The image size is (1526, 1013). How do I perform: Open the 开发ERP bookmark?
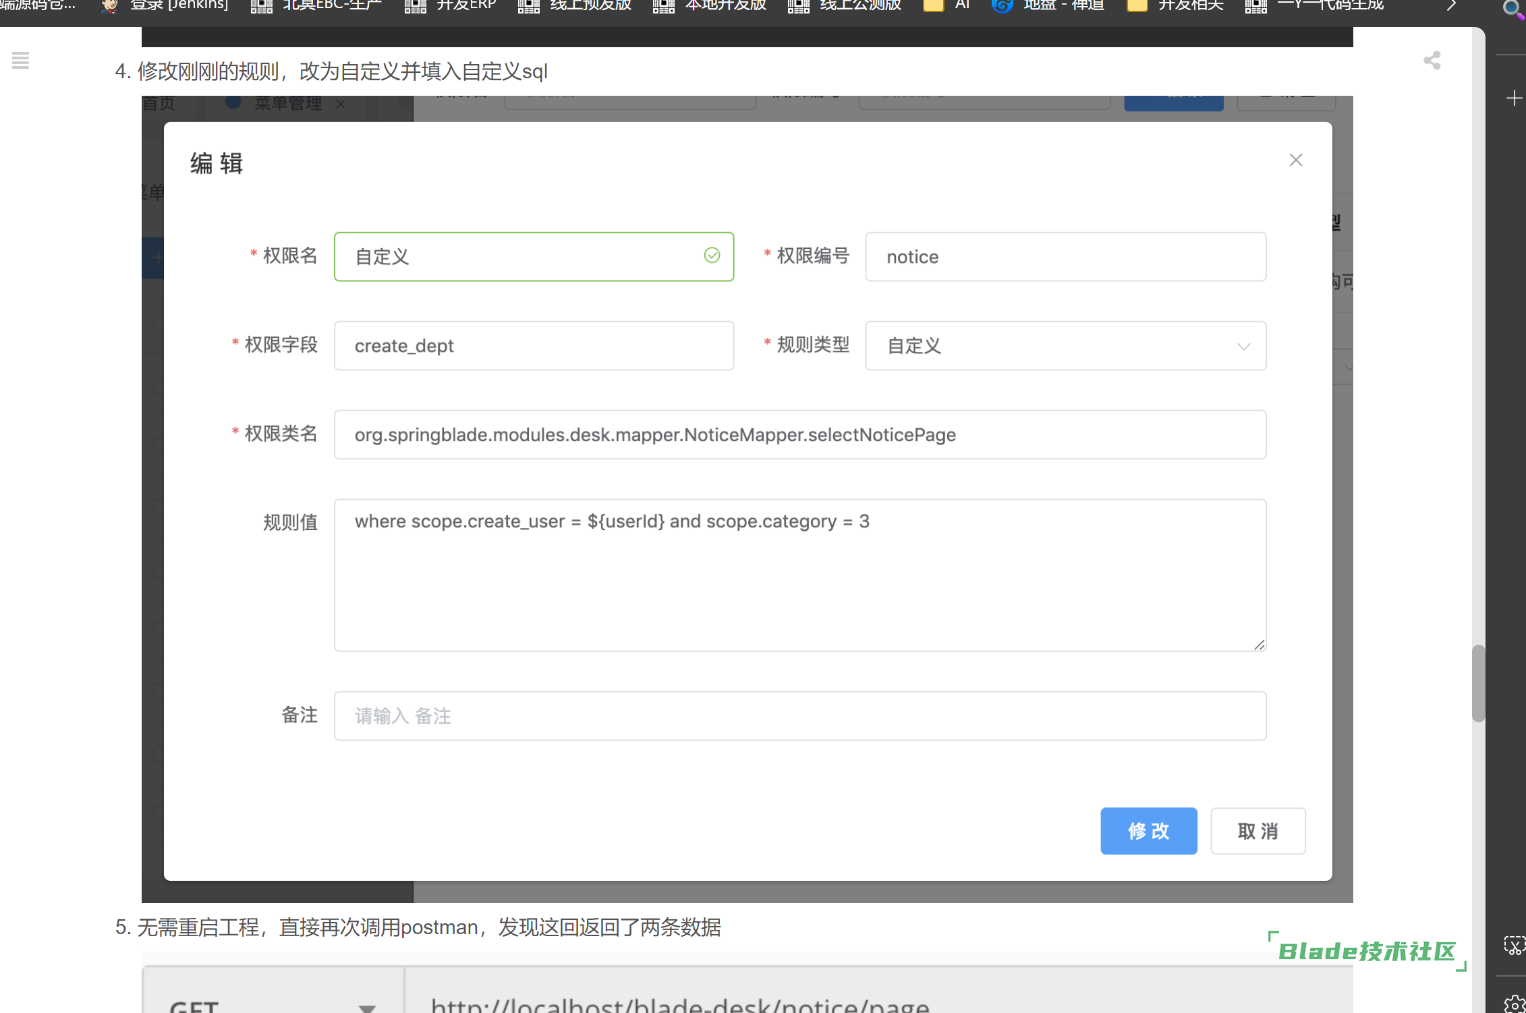click(x=451, y=5)
